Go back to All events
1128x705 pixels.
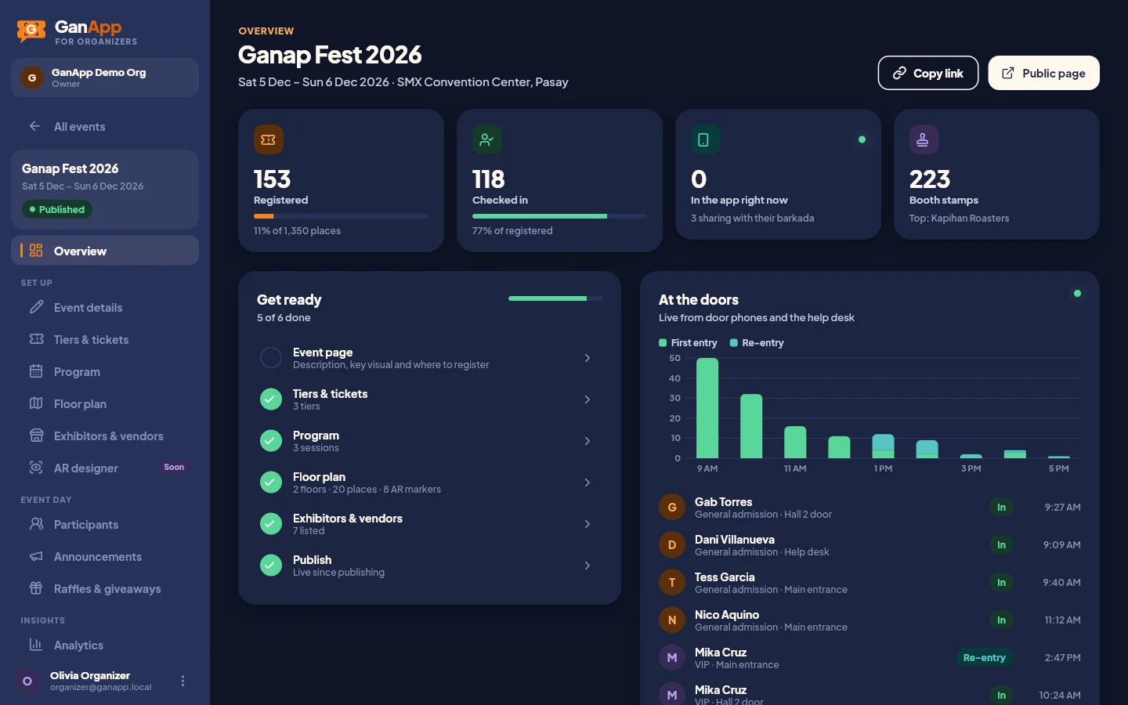point(105,126)
